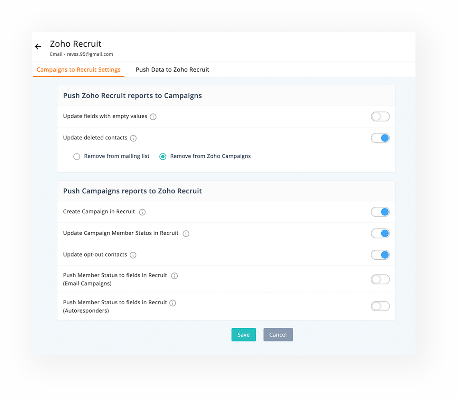Click info icon next to Update deleted contacts
Screen dimensions: 458x398
tap(133, 138)
